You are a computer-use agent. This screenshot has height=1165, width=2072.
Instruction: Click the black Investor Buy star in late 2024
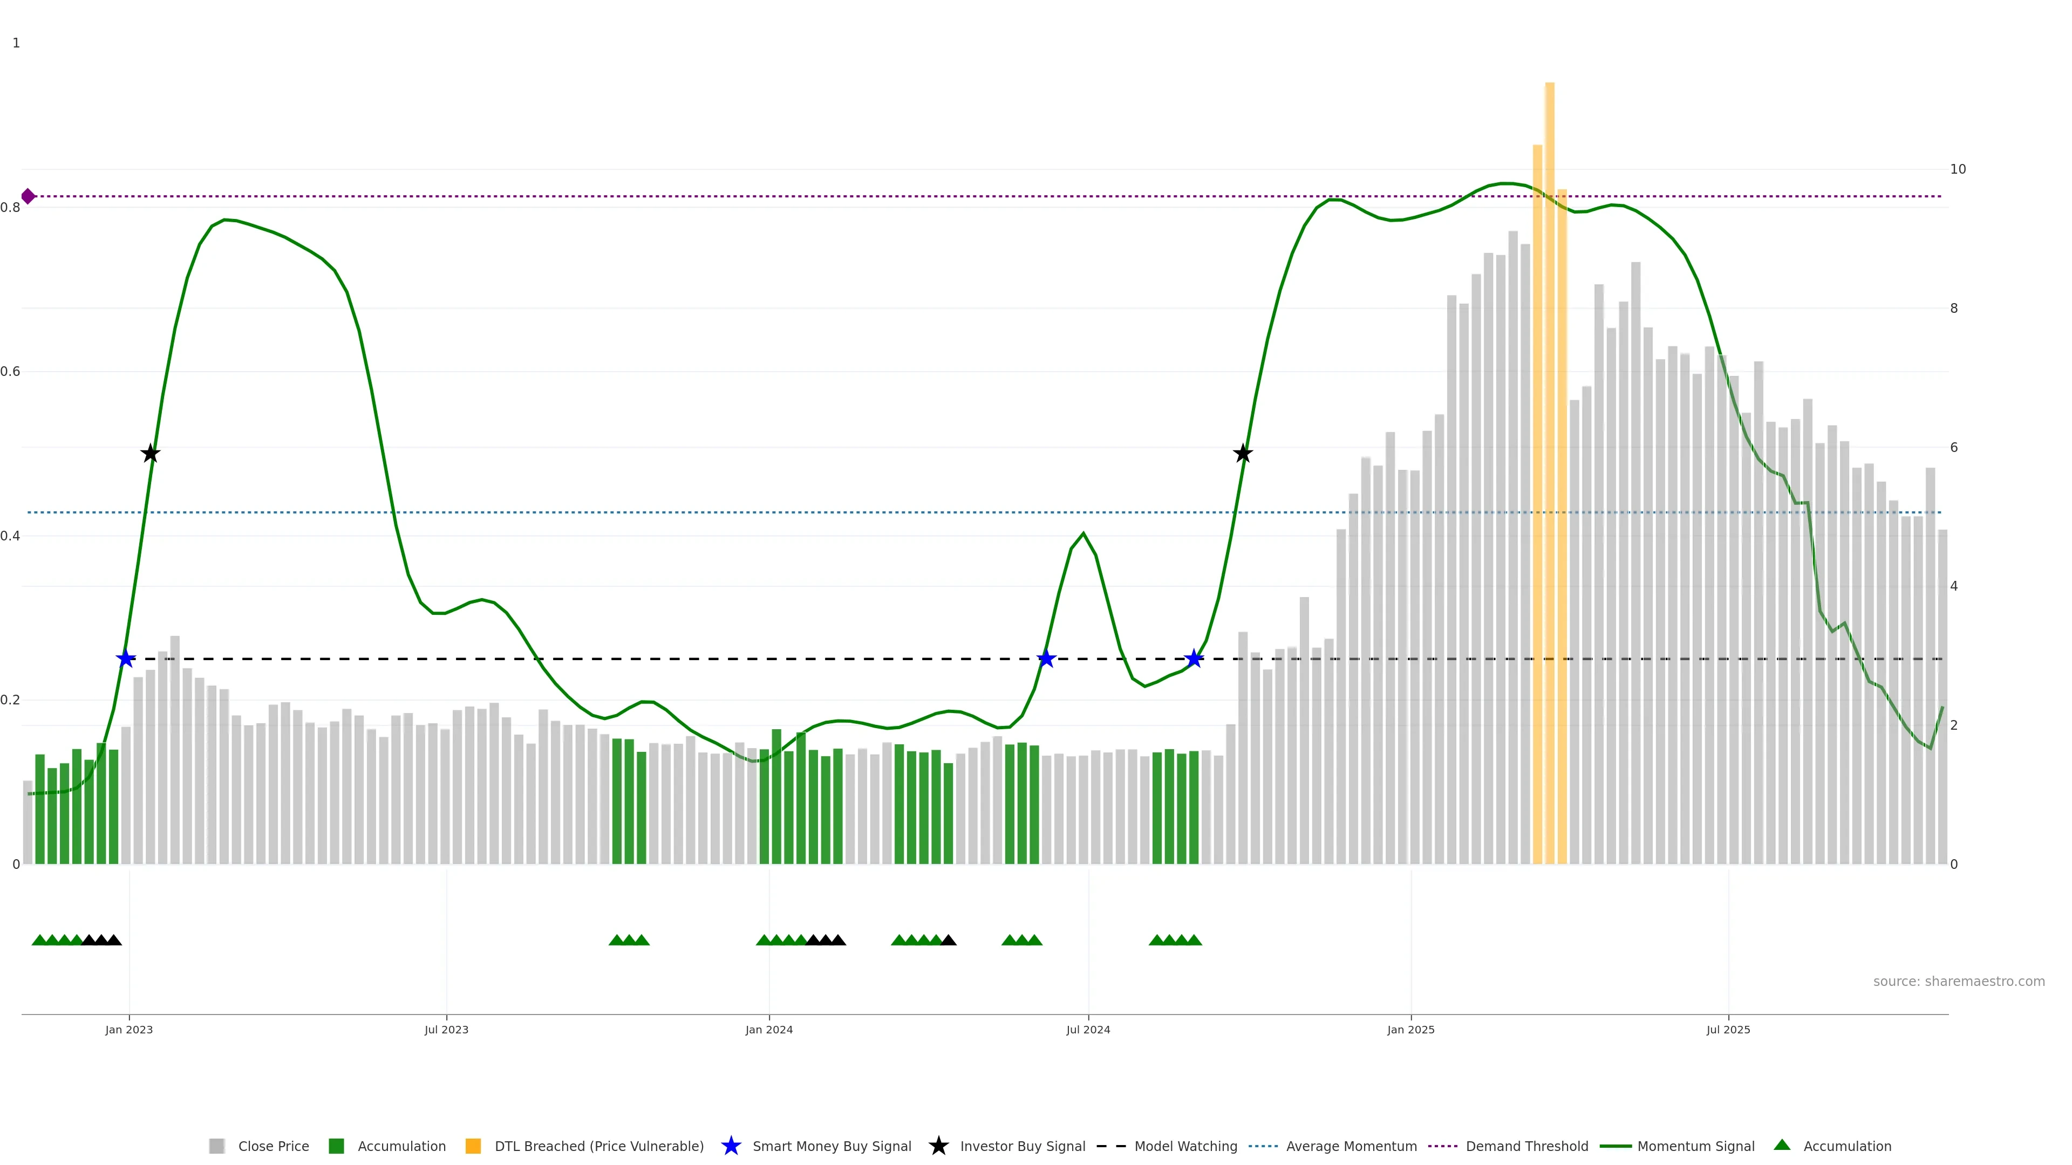point(1243,454)
